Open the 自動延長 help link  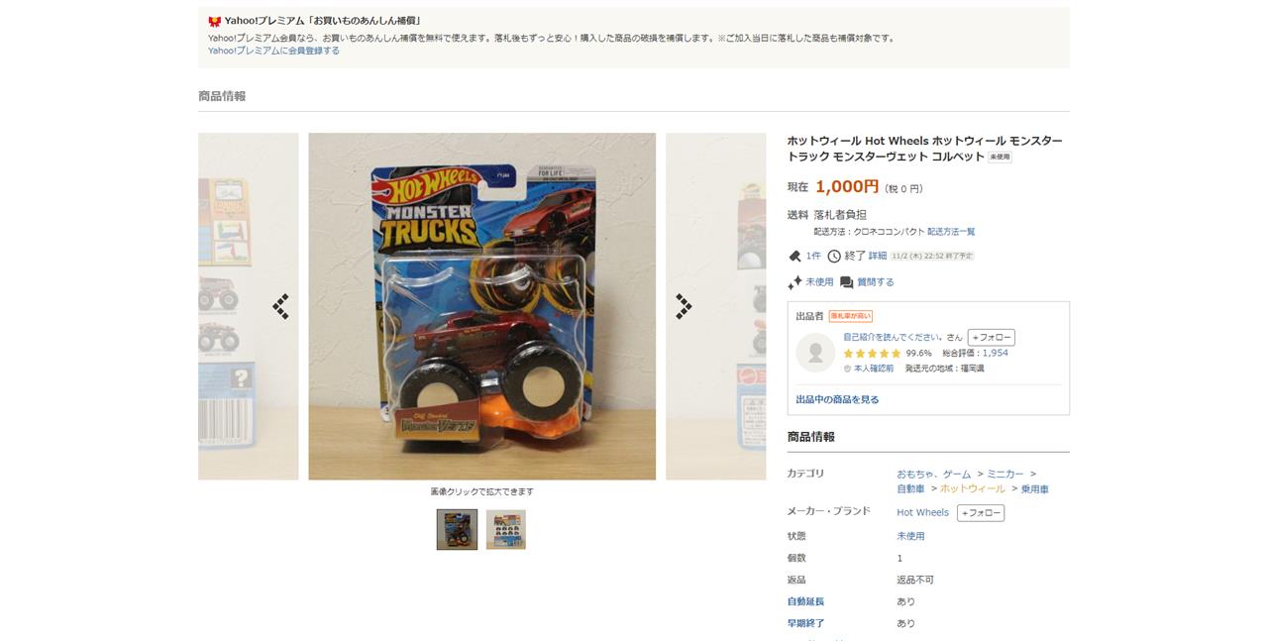[x=805, y=601]
